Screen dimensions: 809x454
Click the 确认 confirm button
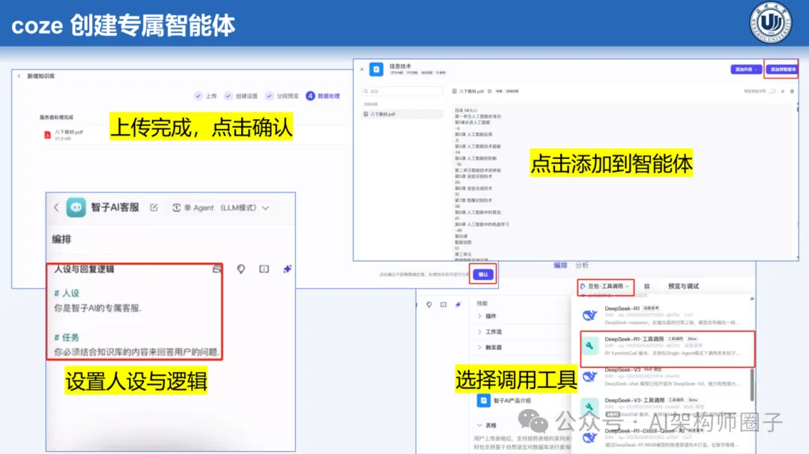click(x=483, y=274)
